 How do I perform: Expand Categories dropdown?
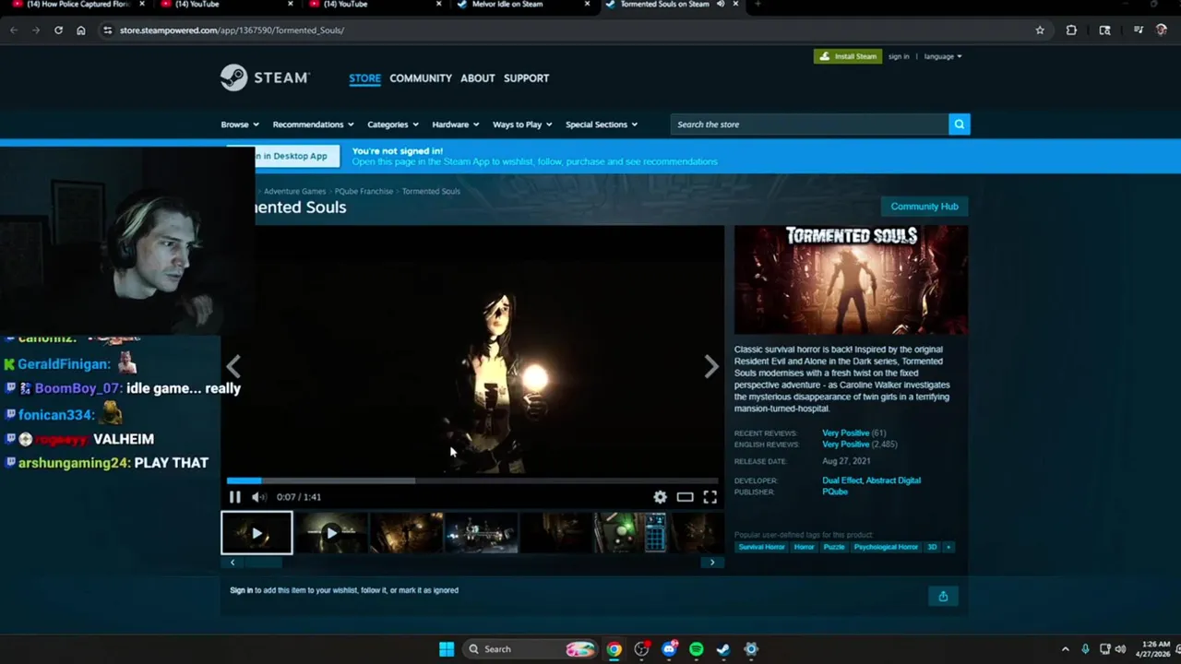pyautogui.click(x=393, y=125)
